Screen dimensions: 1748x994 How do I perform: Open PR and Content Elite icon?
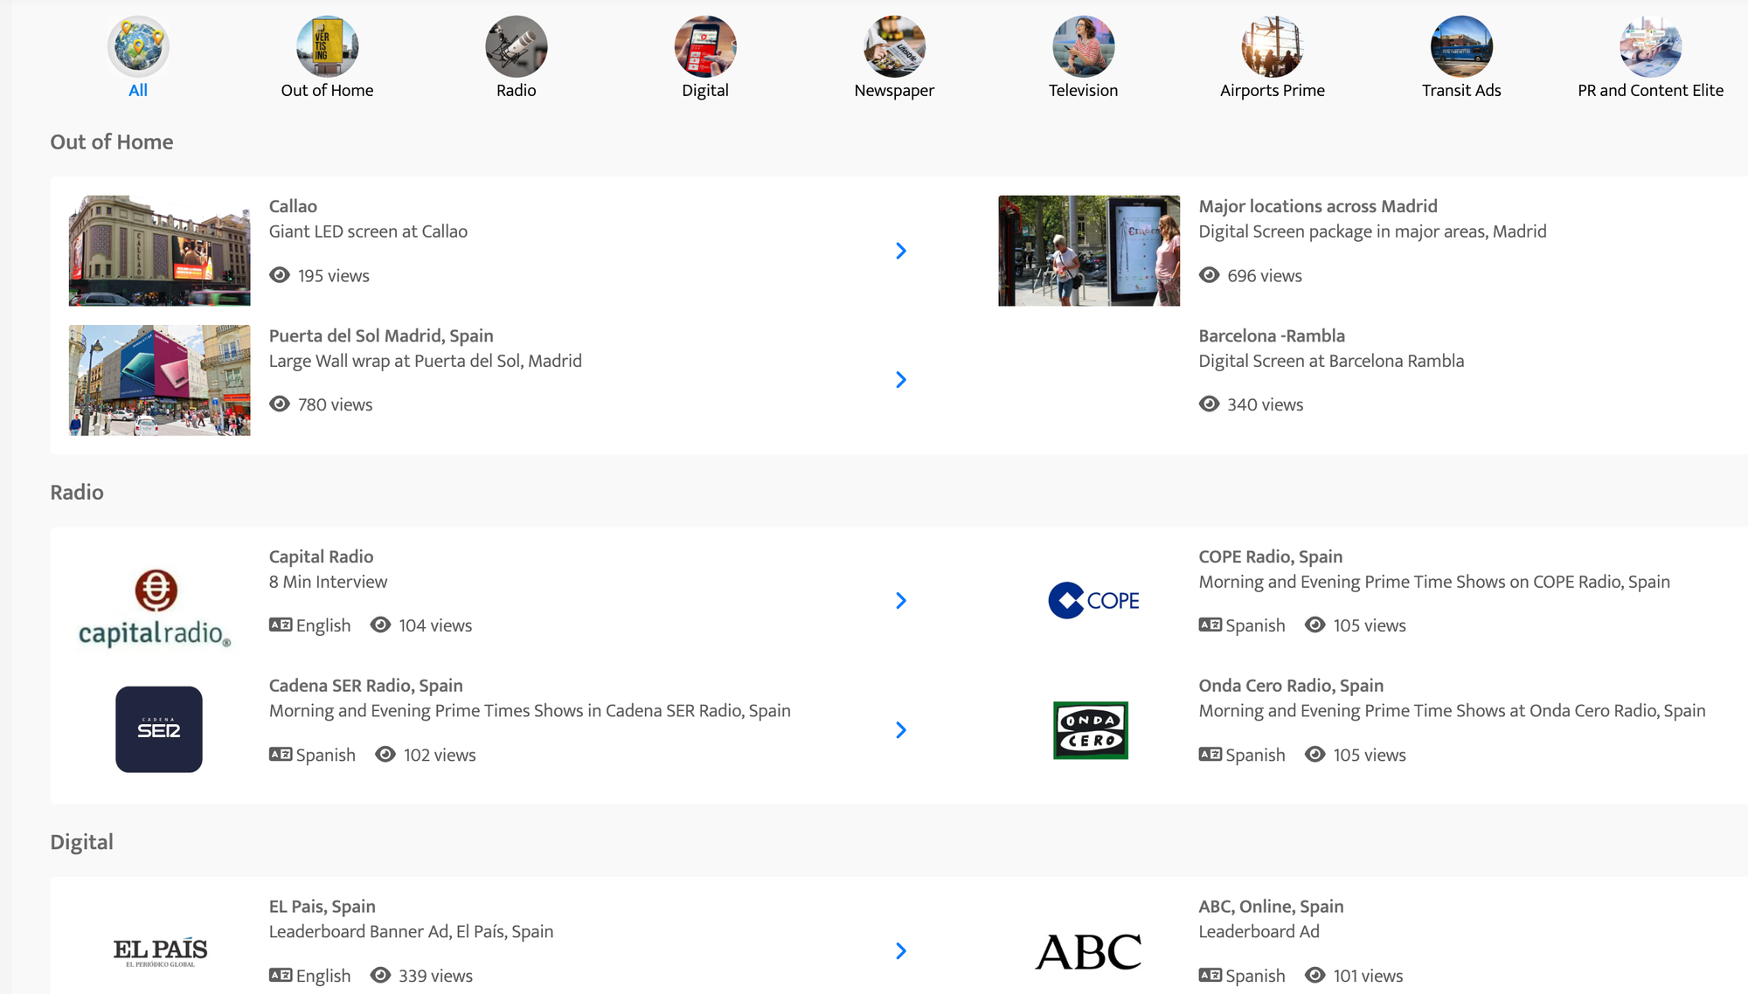[1651, 46]
